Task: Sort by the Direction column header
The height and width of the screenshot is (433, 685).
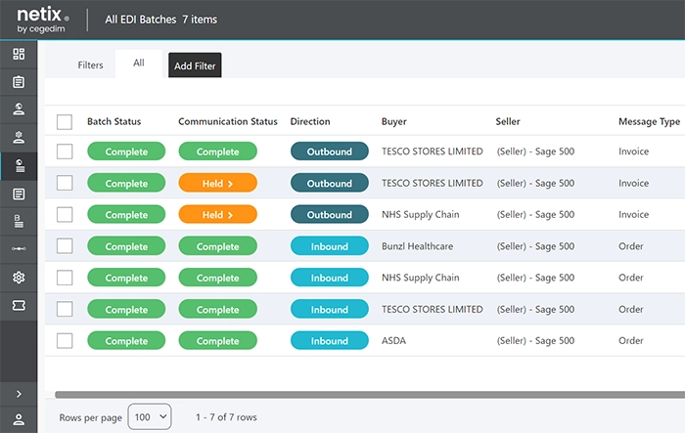Action: coord(310,121)
